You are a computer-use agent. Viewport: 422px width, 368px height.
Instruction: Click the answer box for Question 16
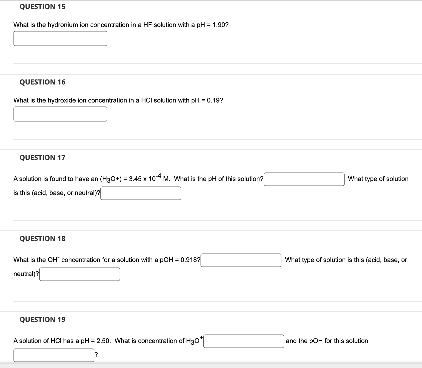click(60, 114)
